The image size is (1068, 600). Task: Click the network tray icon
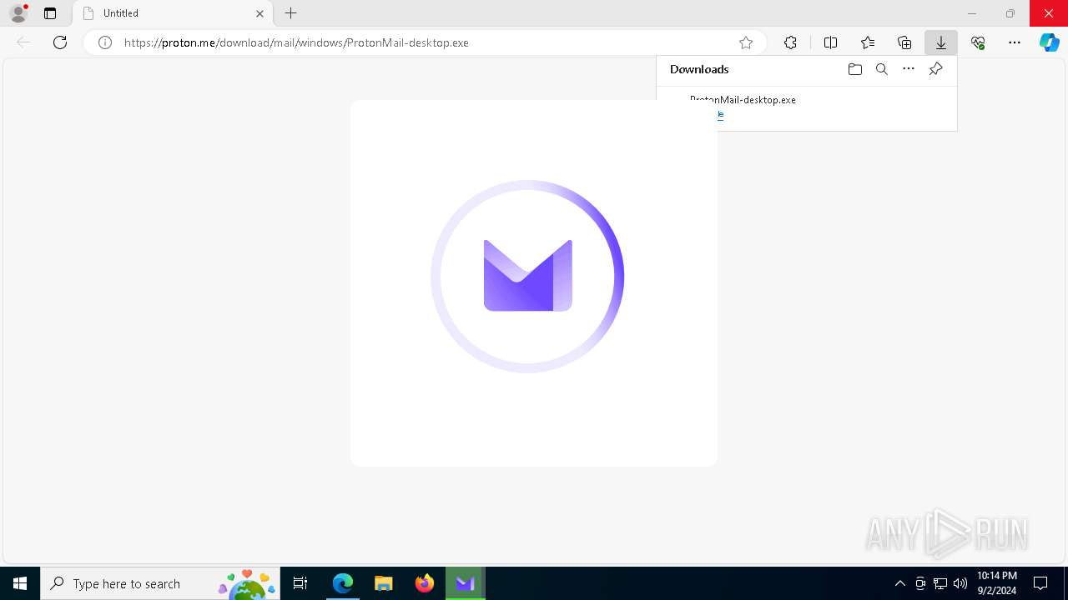pyautogui.click(x=940, y=583)
